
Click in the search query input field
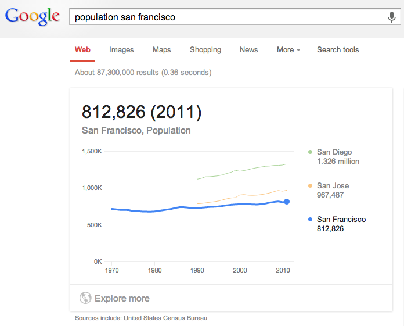pos(226,17)
